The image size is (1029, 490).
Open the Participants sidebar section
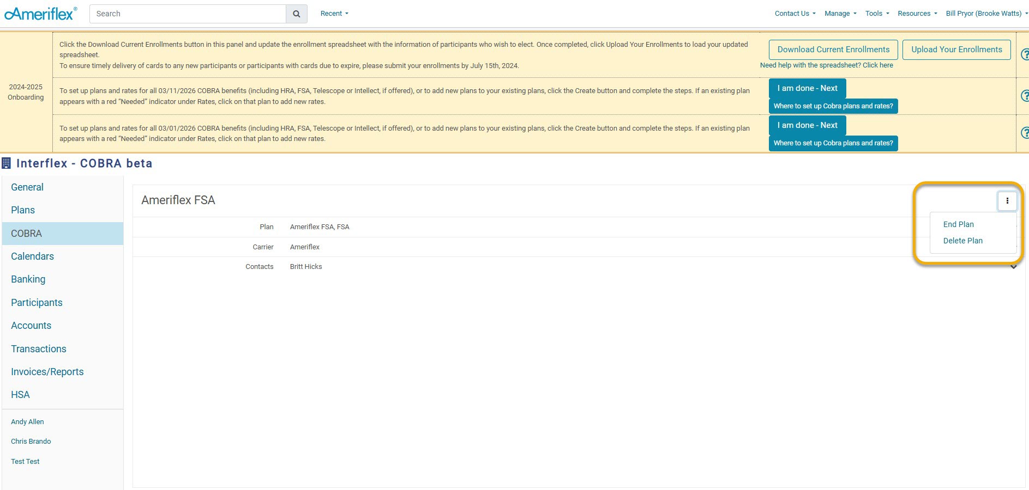tap(37, 303)
